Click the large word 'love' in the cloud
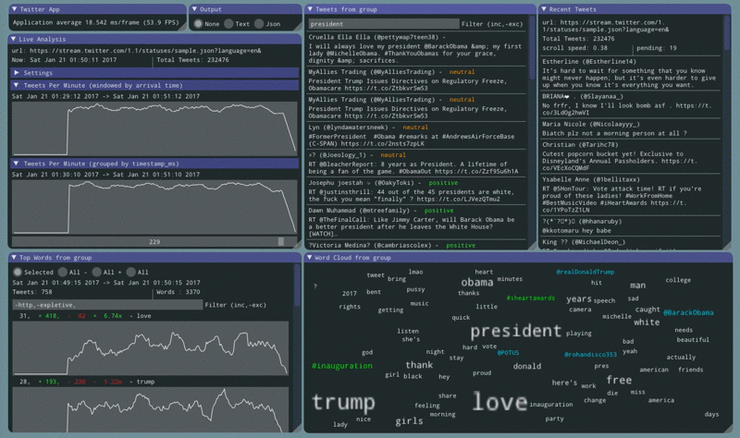The height and width of the screenshot is (438, 740). (499, 402)
